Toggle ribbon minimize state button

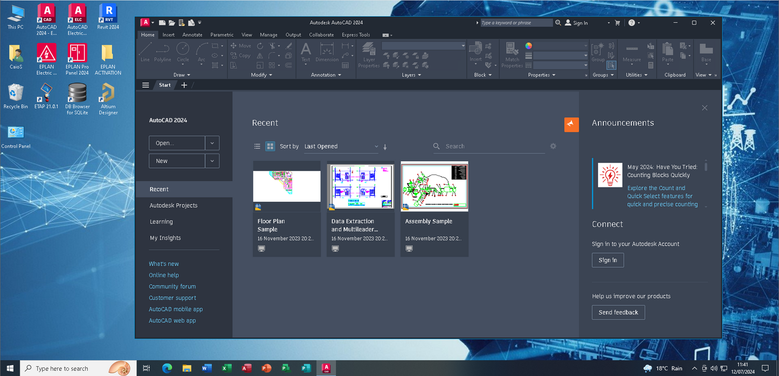387,35
